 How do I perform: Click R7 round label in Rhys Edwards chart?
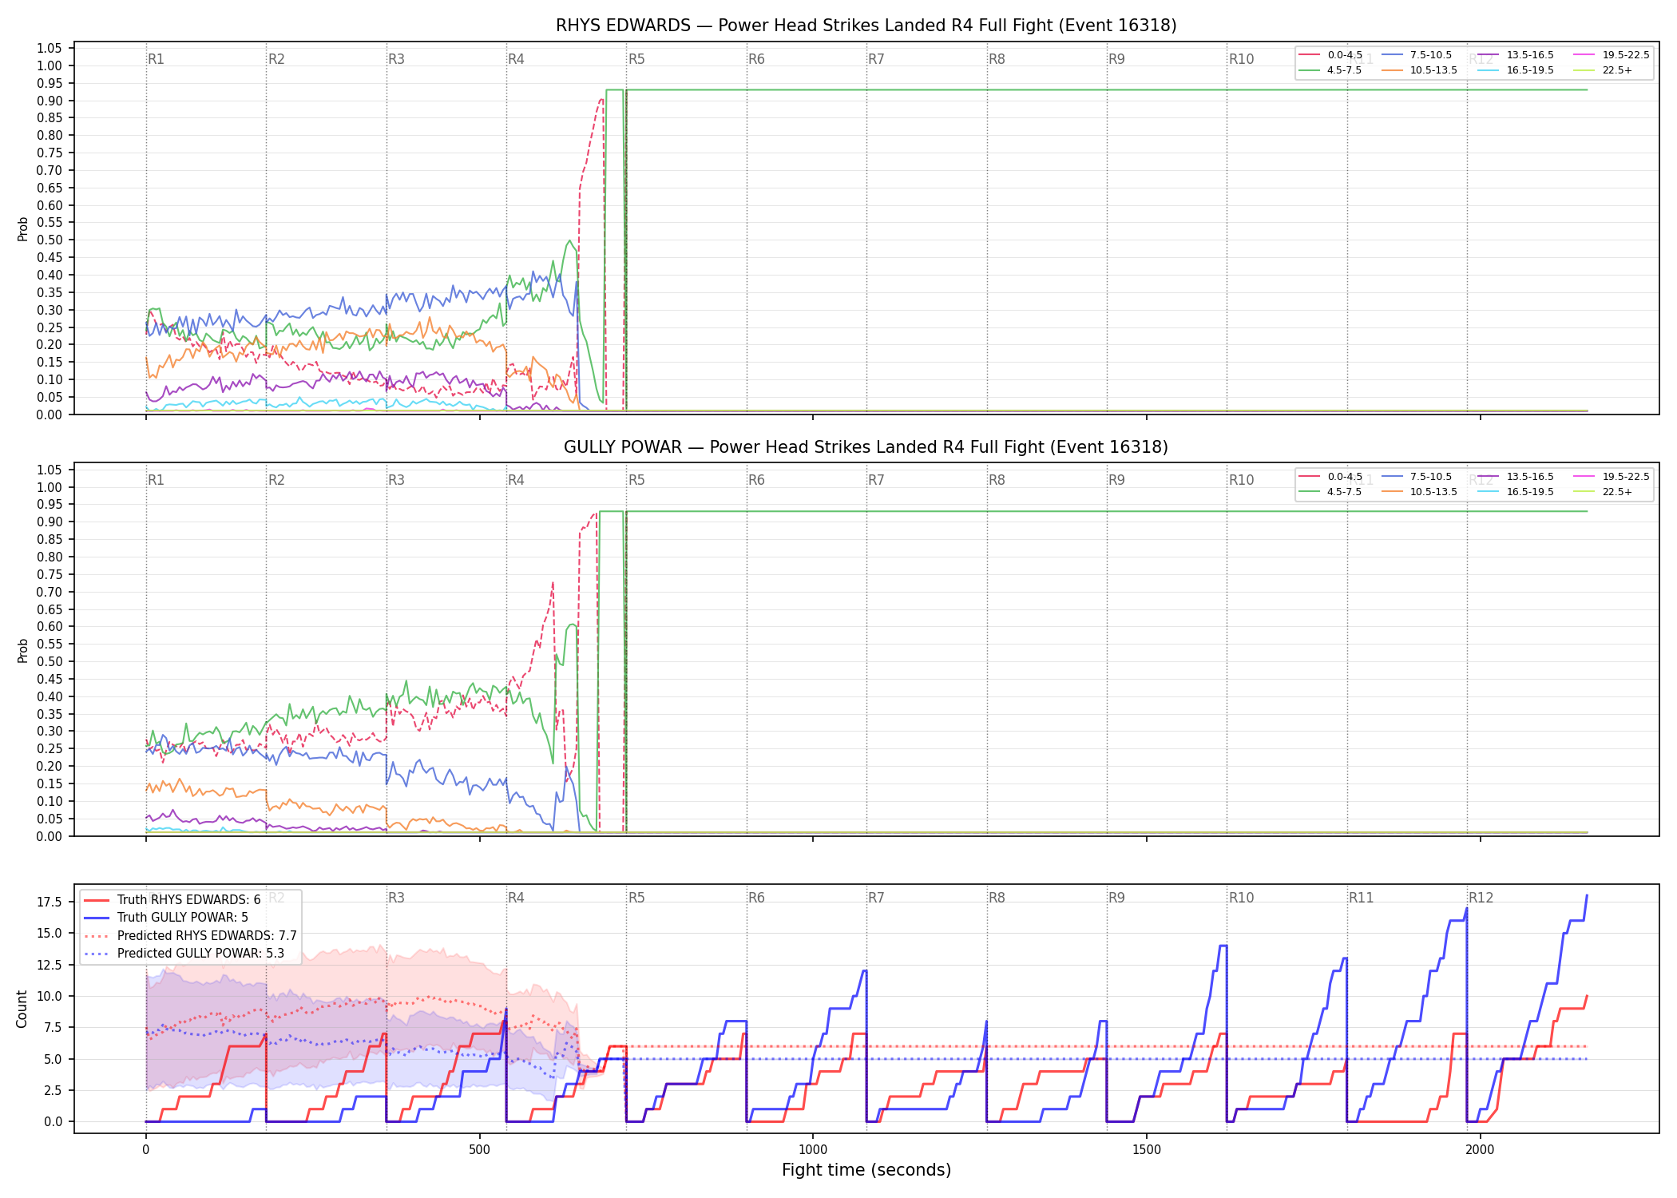click(x=877, y=59)
